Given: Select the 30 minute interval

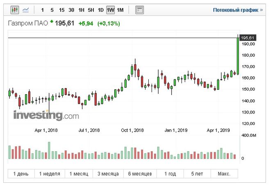Looking at the screenshot, I should [x=71, y=10].
